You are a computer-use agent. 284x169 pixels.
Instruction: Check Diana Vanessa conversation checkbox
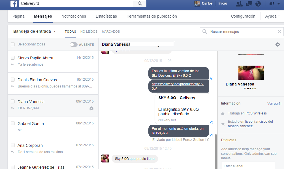pos(13,101)
